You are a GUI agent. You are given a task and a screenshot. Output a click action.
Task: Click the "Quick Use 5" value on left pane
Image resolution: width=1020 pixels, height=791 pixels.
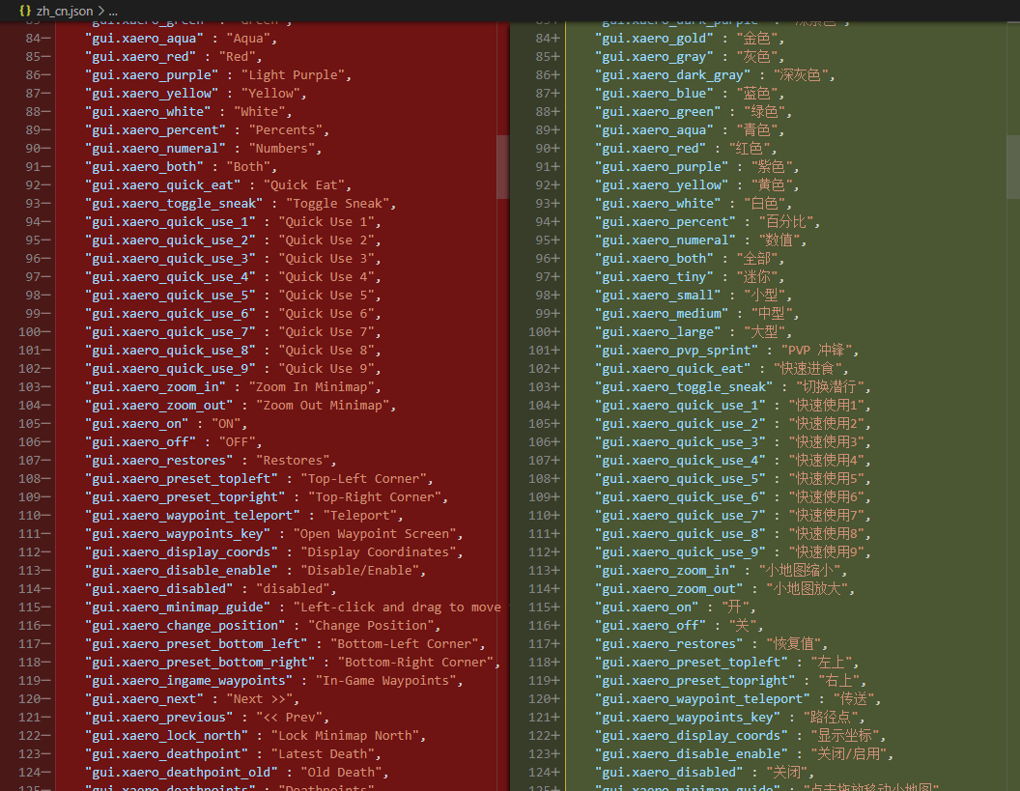pos(326,296)
